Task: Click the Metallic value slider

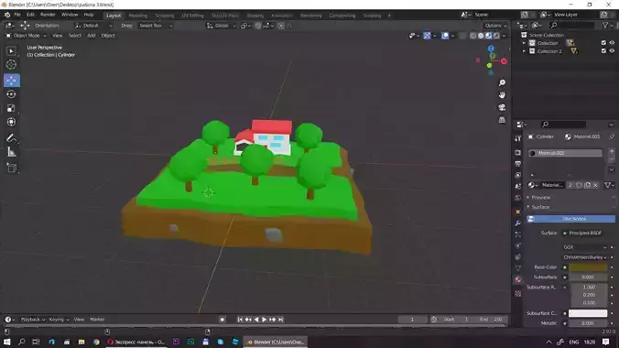Action: pos(588,323)
